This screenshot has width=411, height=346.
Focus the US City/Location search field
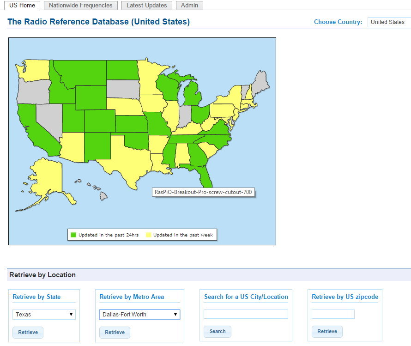coord(246,314)
